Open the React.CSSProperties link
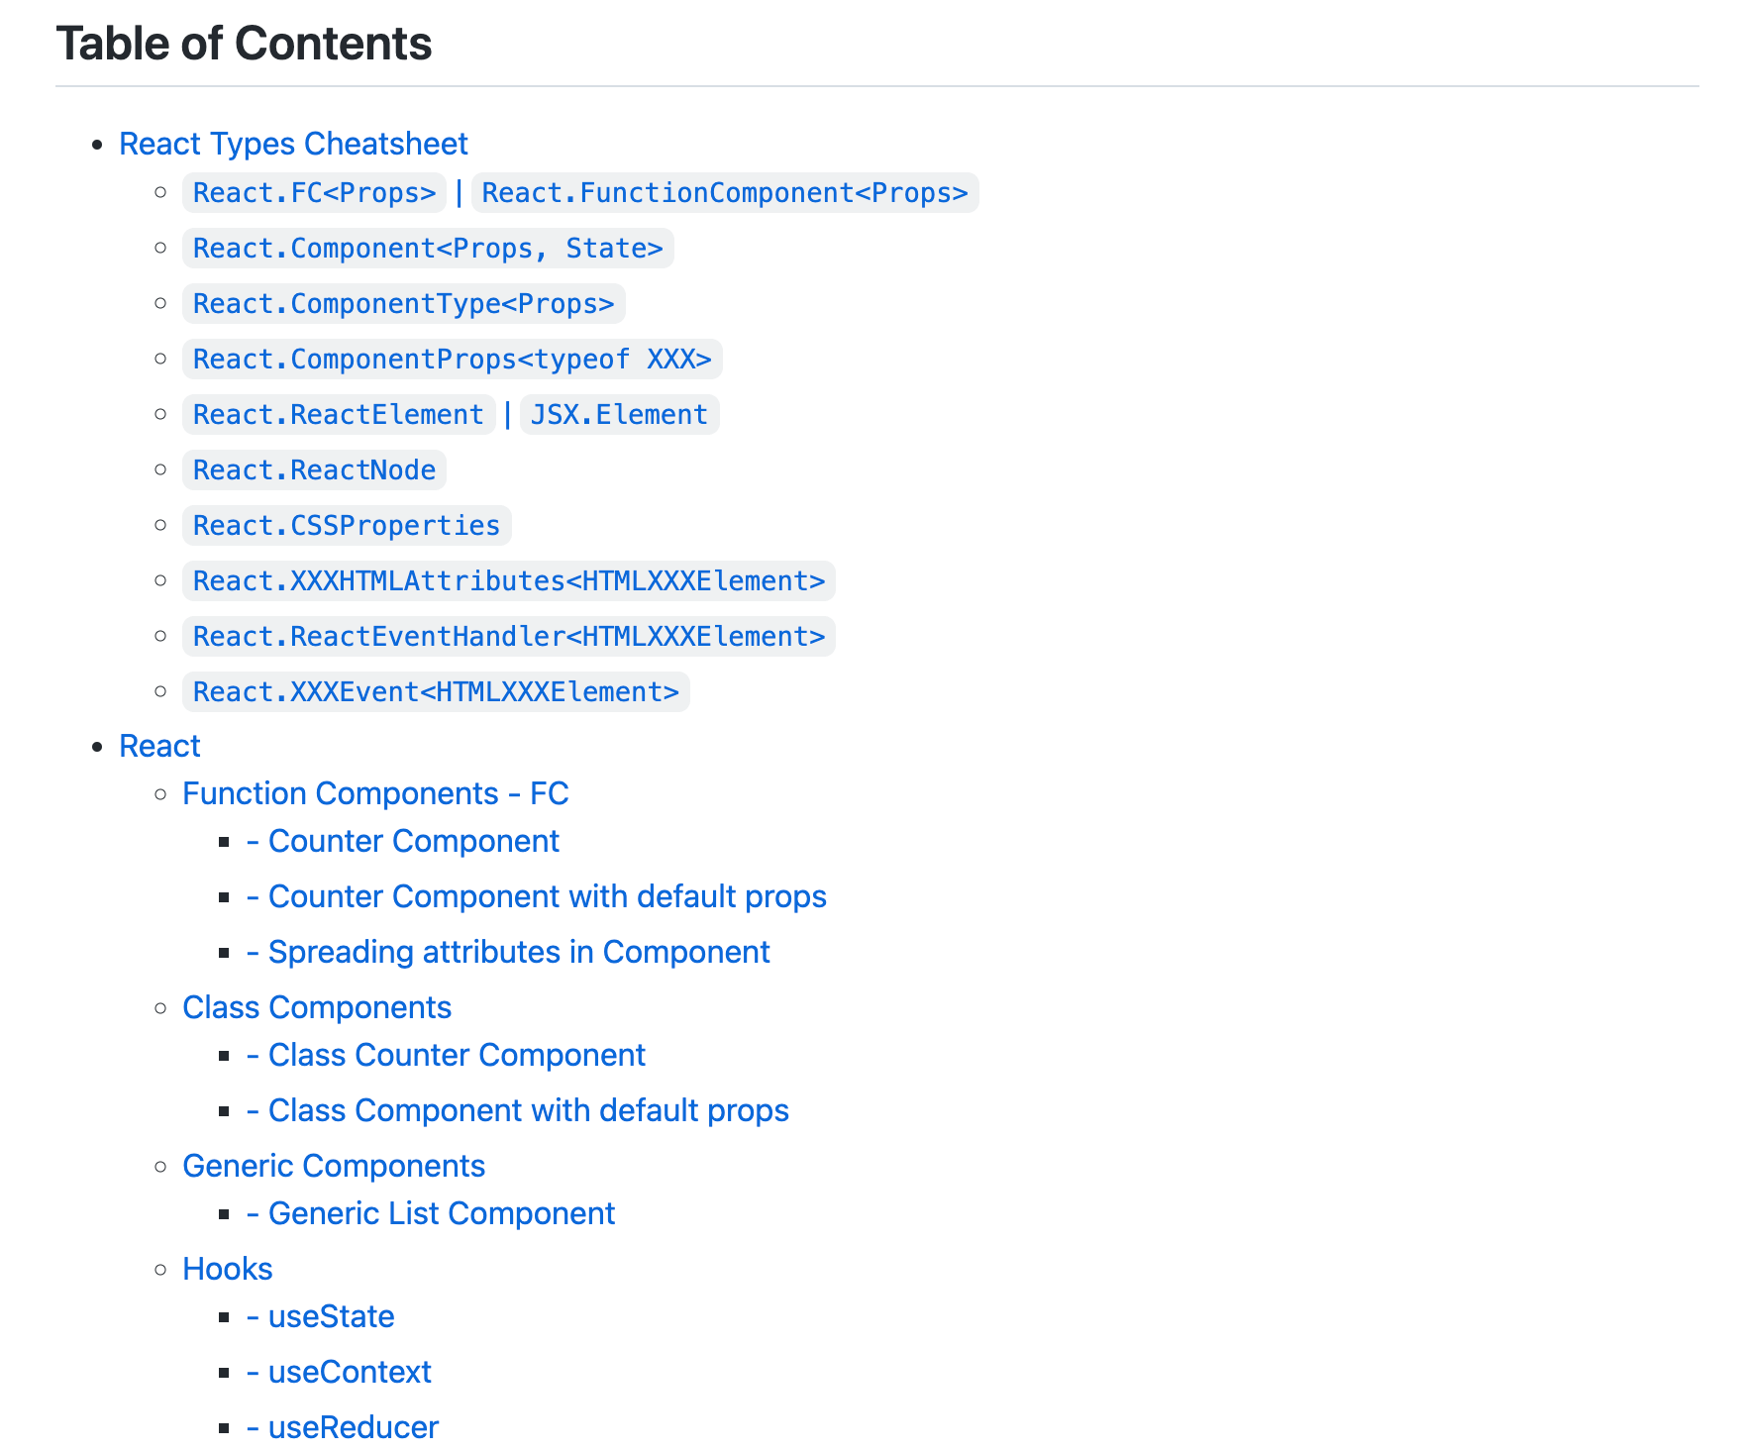Screen dimensions: 1743x1452 [347, 526]
